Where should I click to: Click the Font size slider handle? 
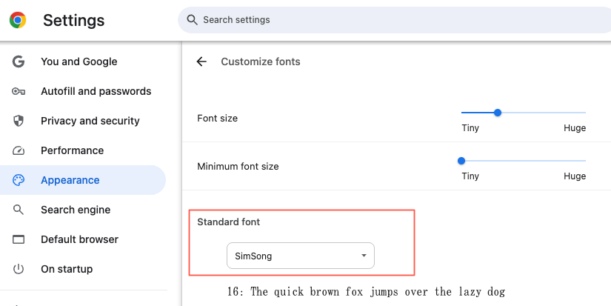coord(498,113)
